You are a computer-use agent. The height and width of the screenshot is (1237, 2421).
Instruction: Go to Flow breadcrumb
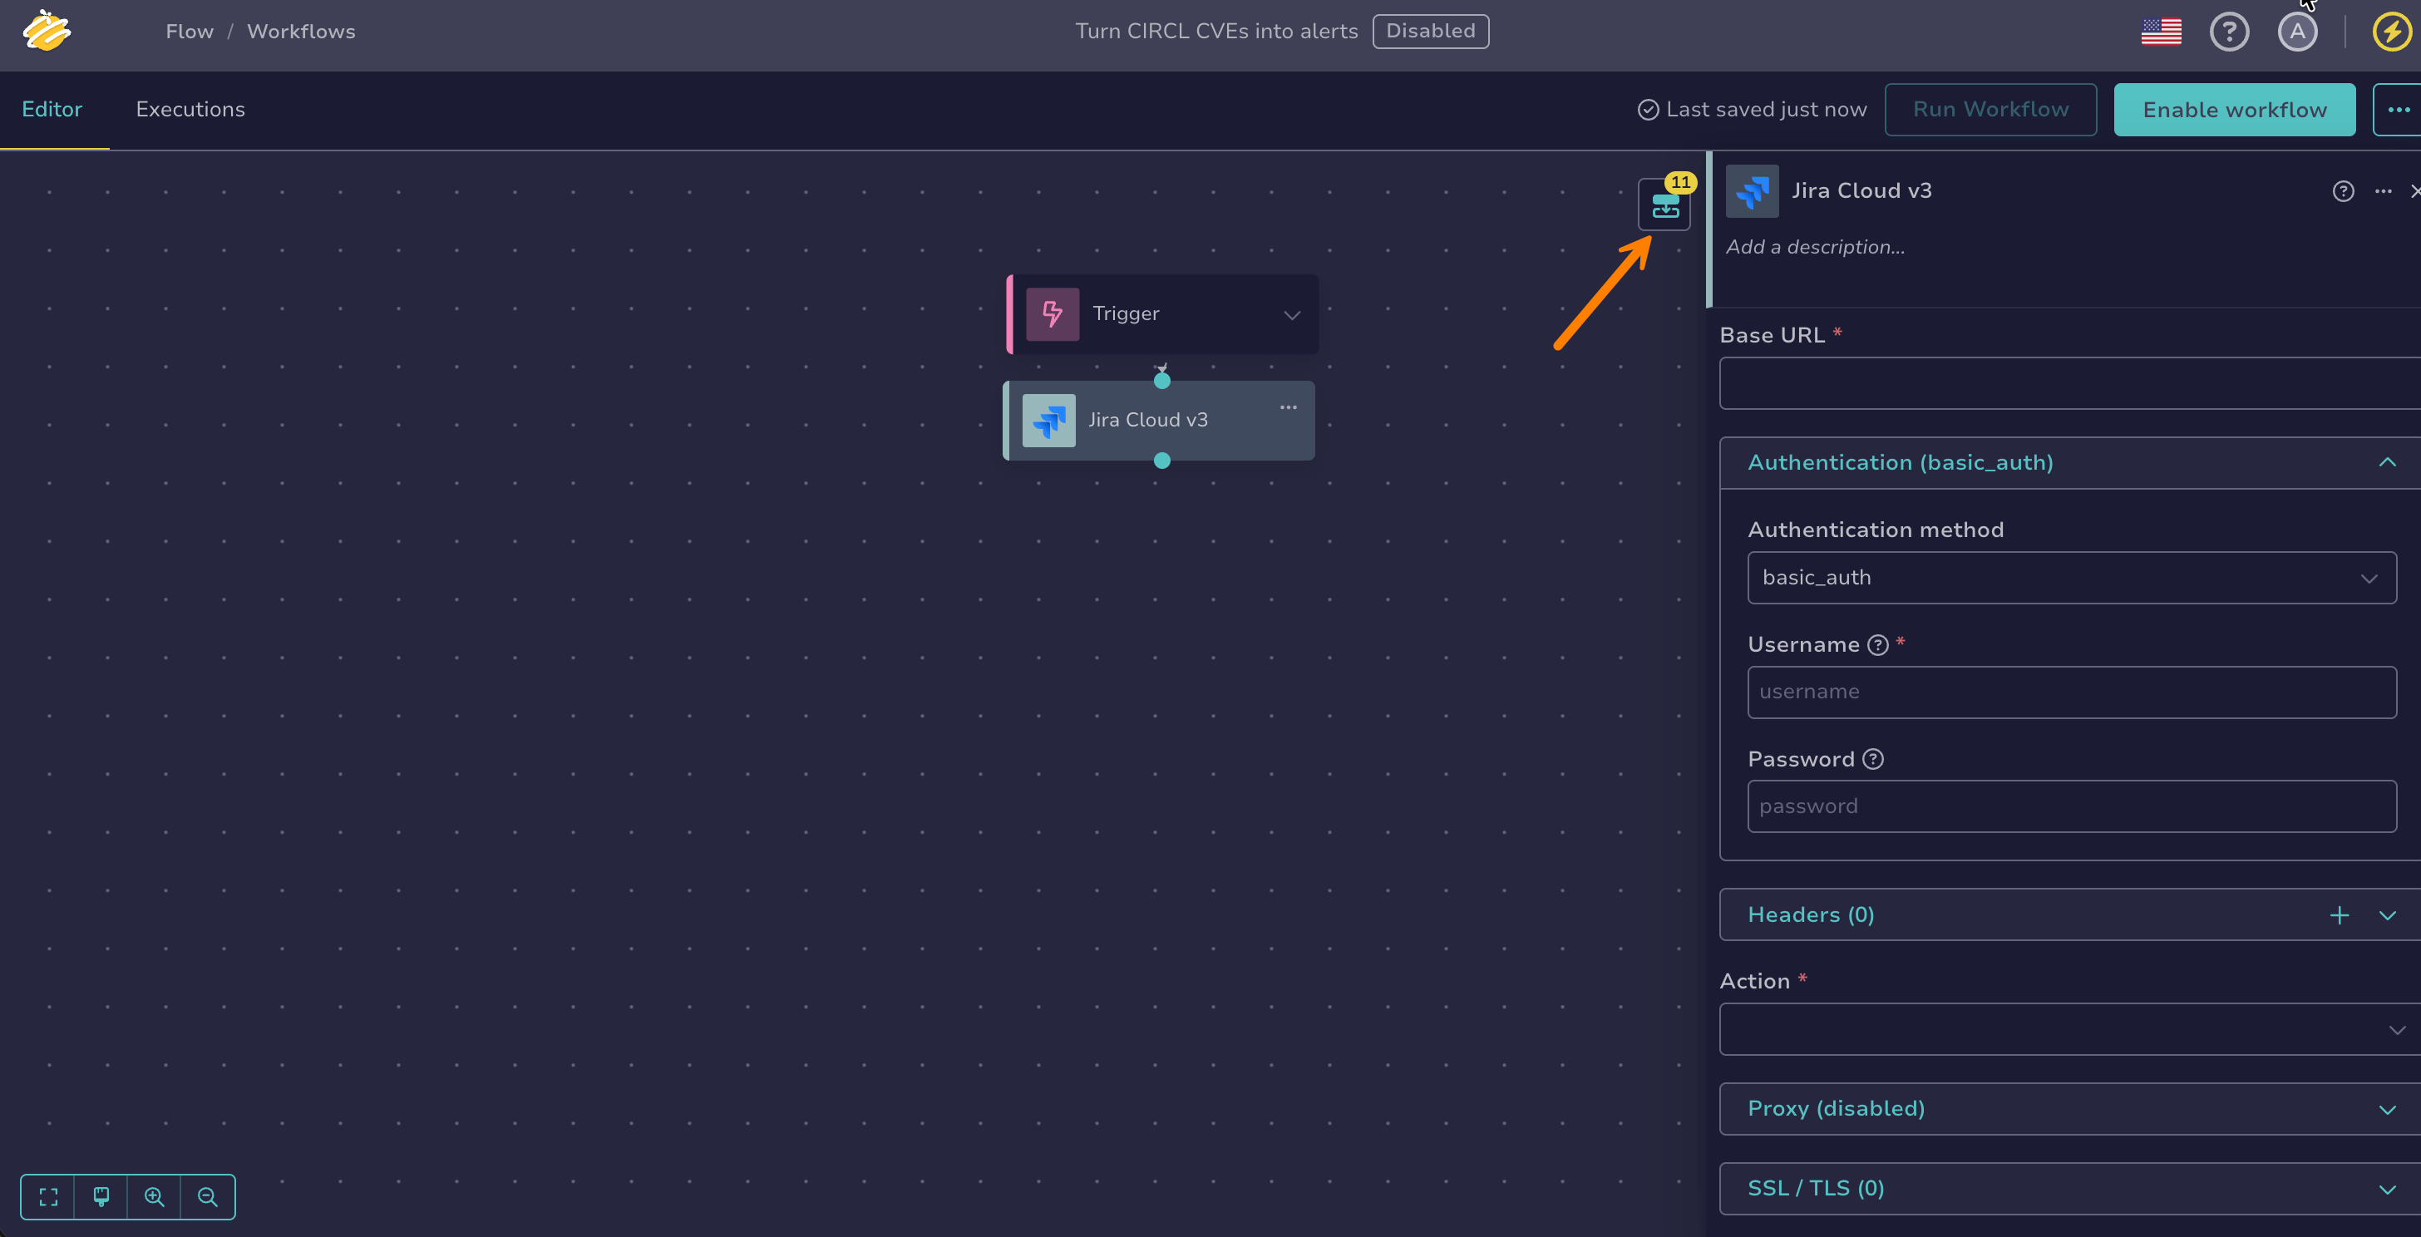(190, 32)
